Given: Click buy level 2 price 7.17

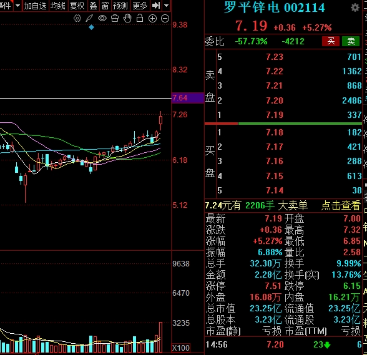Looking at the screenshot, I should tap(275, 147).
